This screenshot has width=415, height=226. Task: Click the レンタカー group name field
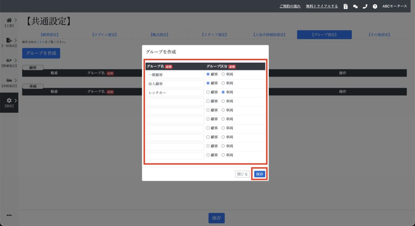175,93
